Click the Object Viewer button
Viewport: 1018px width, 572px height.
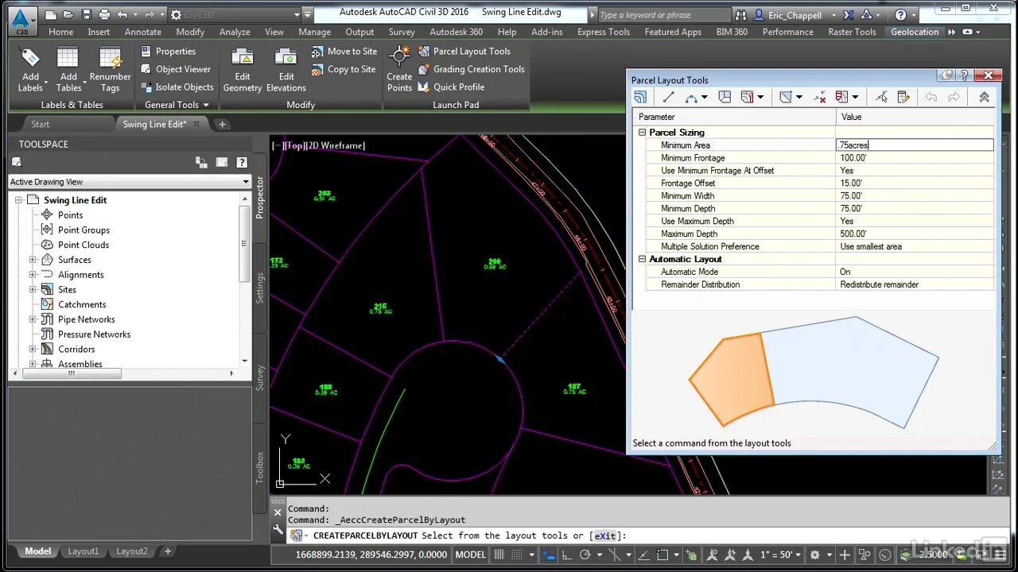click(x=176, y=69)
